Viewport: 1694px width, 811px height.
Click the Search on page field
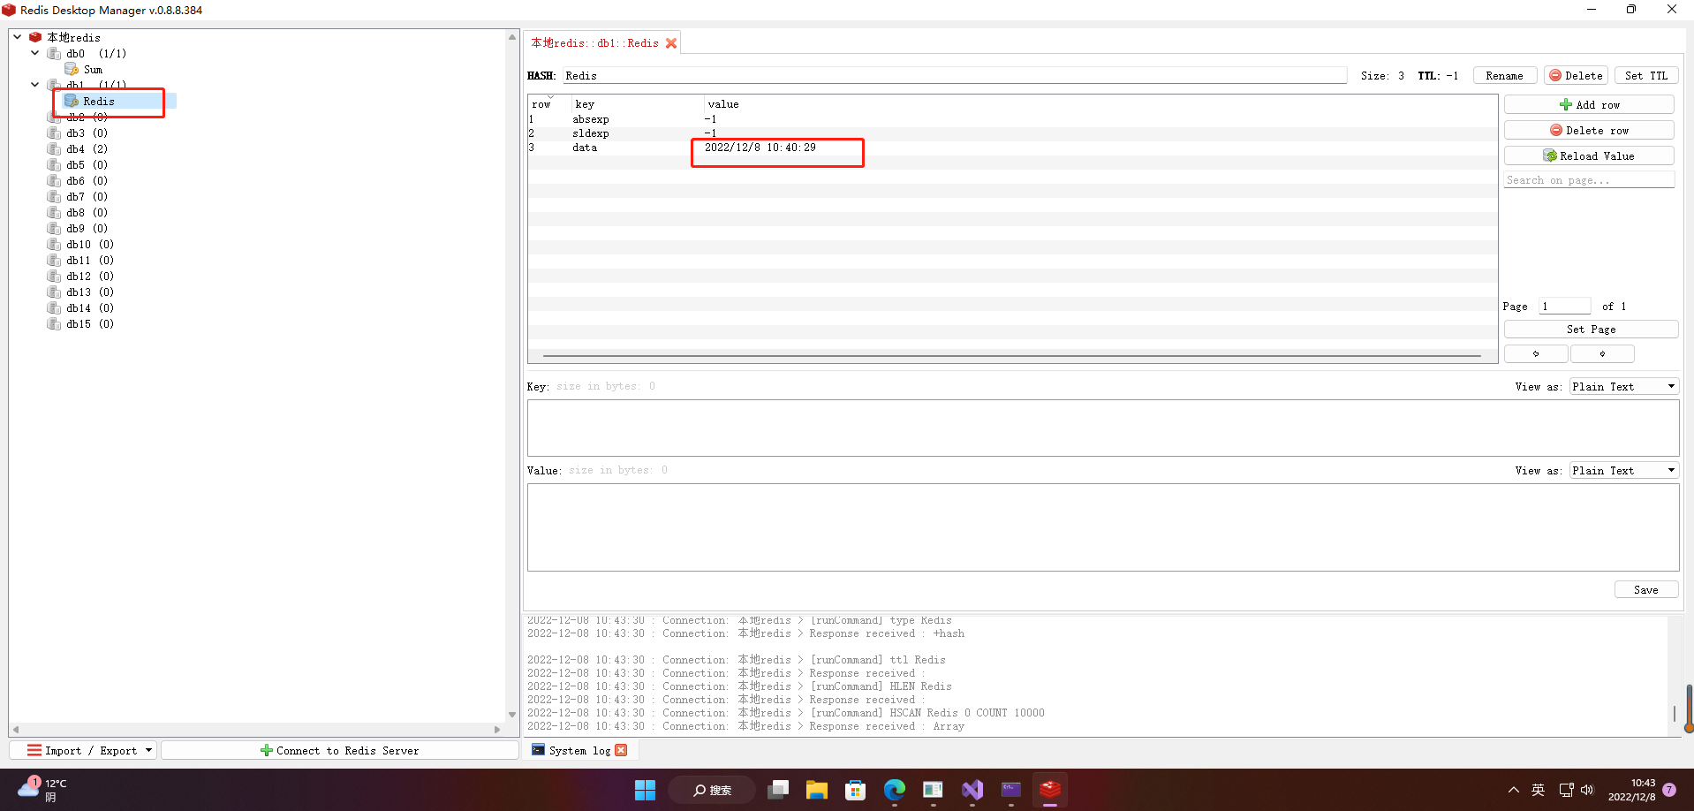click(x=1589, y=180)
